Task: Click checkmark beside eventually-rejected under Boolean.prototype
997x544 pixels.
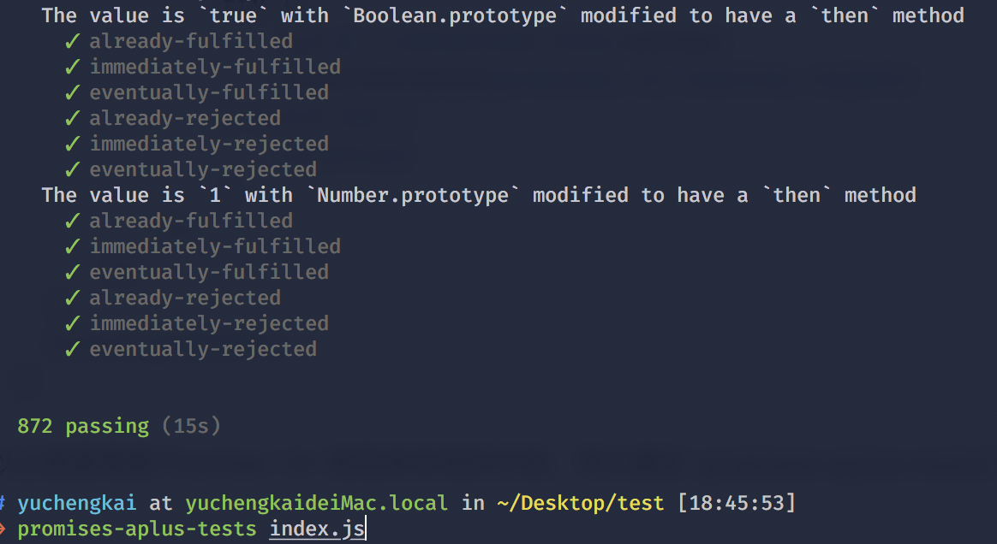Action: [73, 169]
